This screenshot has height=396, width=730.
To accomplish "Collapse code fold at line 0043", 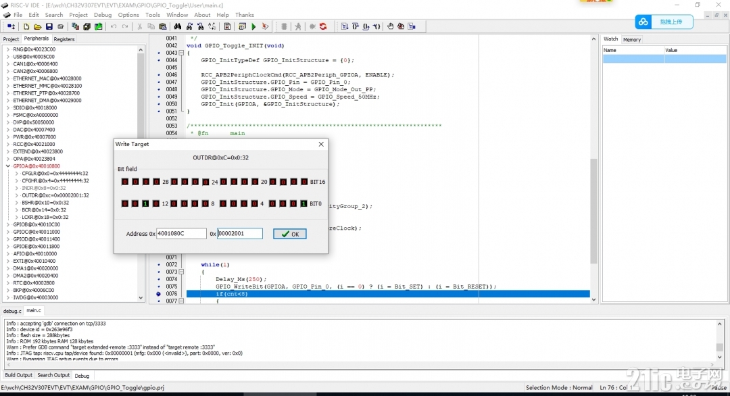I will tap(181, 53).
